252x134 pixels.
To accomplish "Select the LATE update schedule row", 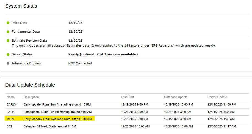I will click(10, 112).
